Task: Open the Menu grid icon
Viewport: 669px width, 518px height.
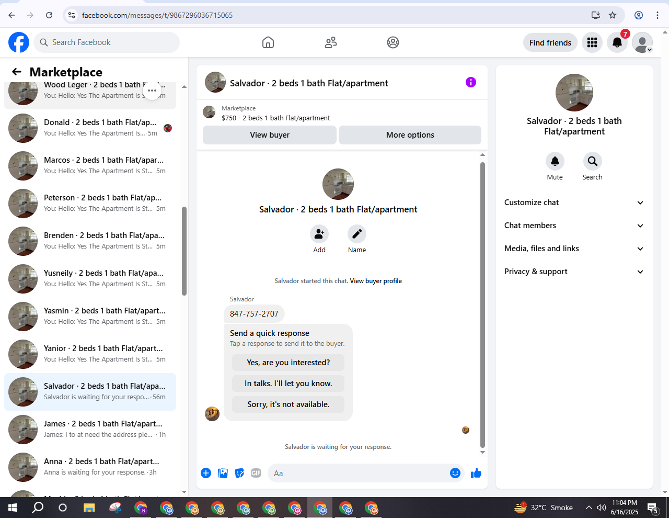Action: tap(592, 42)
